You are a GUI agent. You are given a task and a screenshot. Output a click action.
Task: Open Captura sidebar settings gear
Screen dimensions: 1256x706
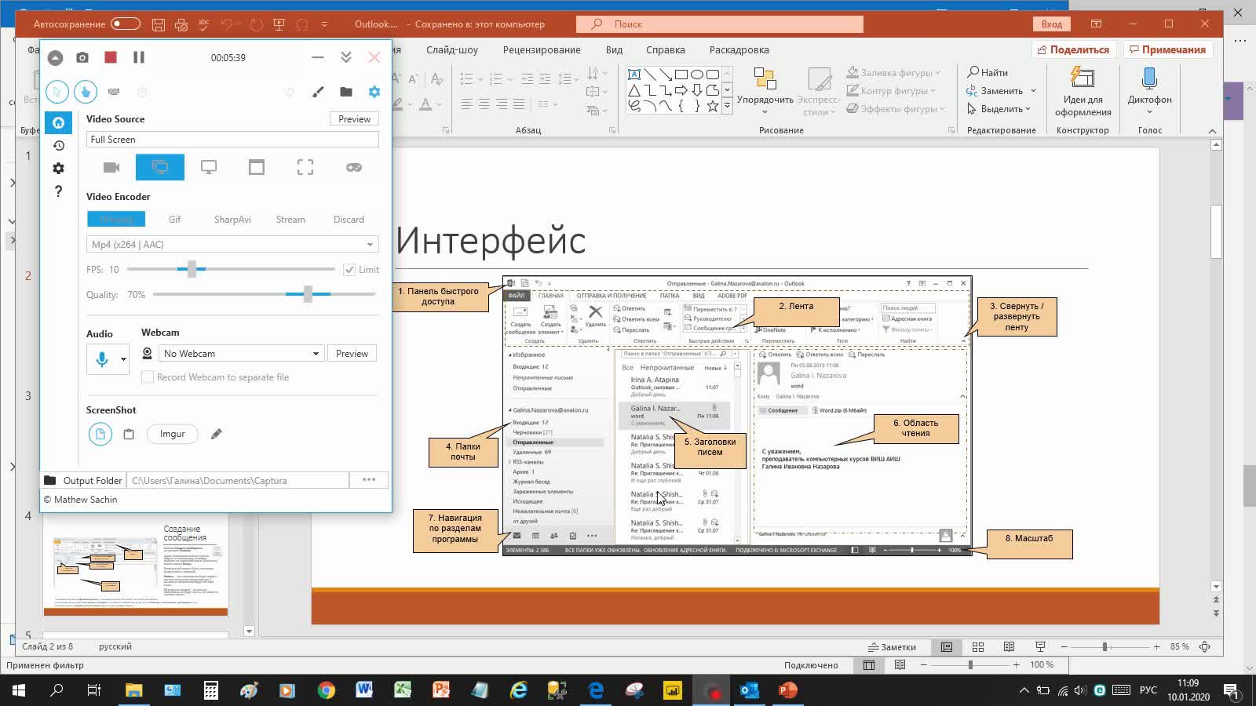pyautogui.click(x=59, y=168)
